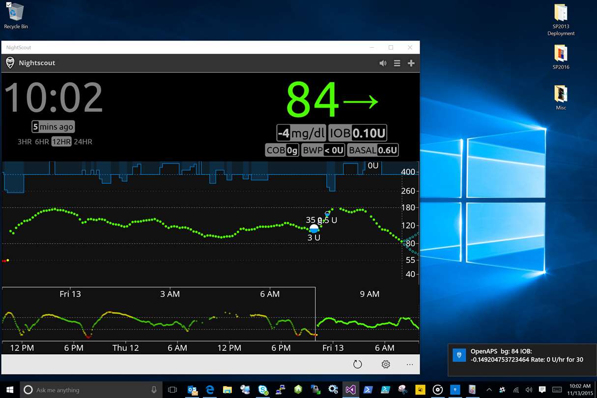Viewport: 597px width, 398px height.
Task: Open volume control in system tray
Action: click(529, 390)
